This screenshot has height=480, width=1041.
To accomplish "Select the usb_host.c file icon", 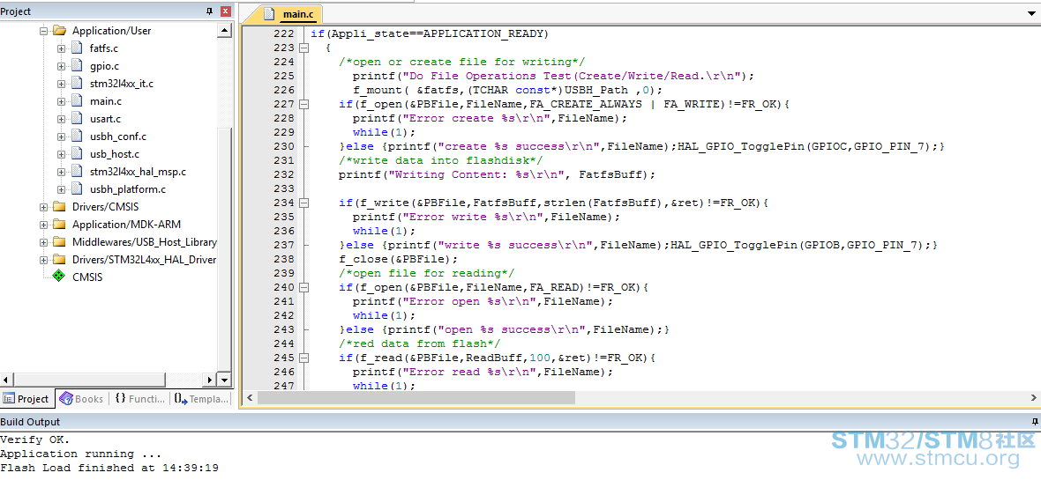I will click(77, 154).
